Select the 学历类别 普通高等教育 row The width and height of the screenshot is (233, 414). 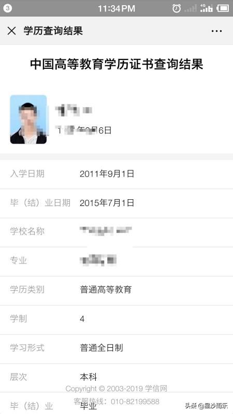(116, 290)
